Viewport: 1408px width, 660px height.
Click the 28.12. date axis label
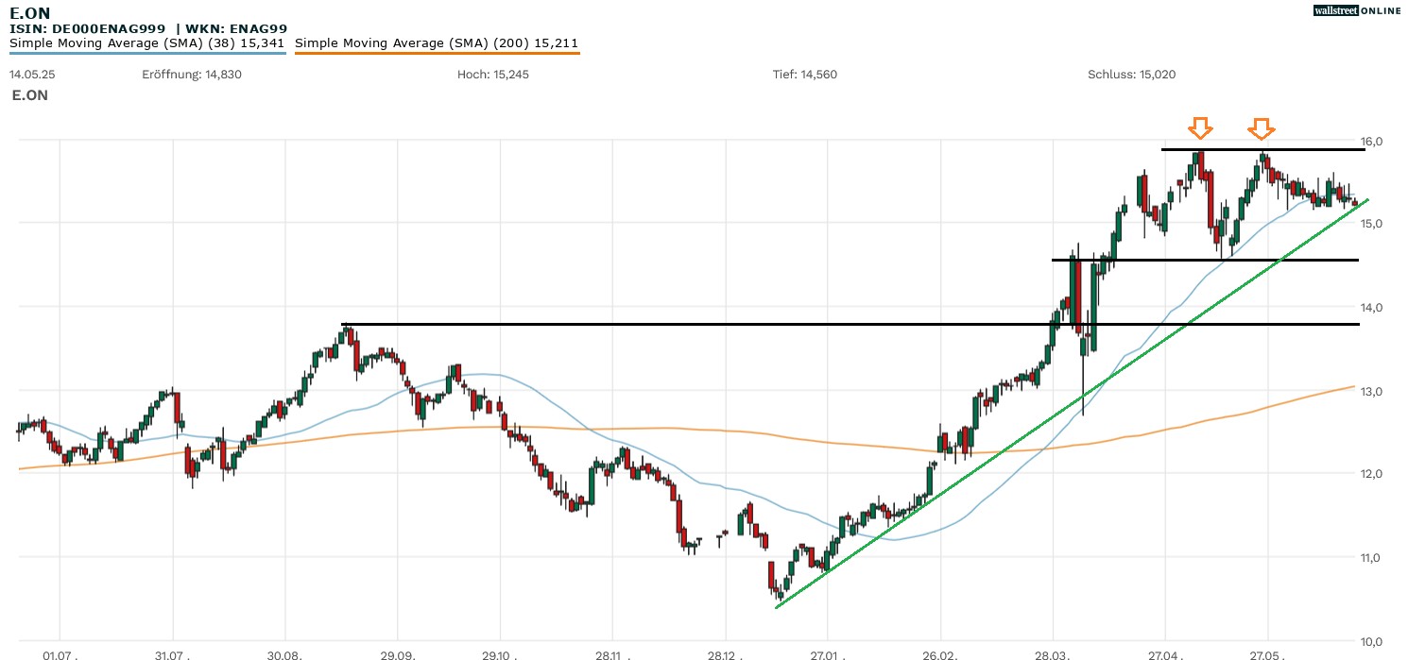724,652
